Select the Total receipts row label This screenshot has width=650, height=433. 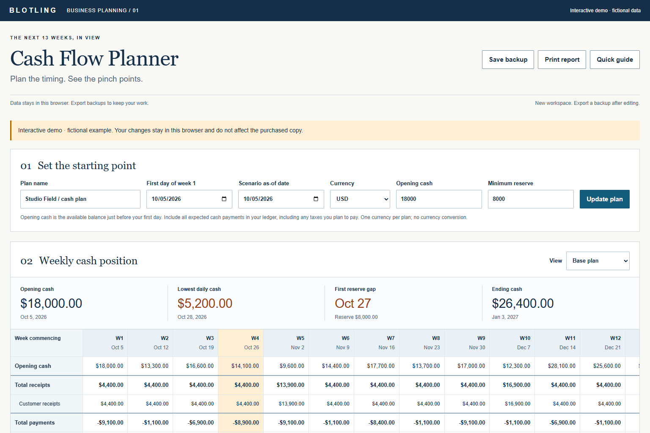point(47,385)
